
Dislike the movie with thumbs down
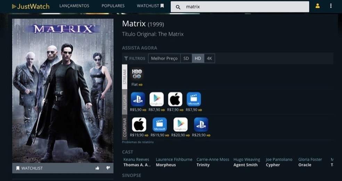point(108,168)
